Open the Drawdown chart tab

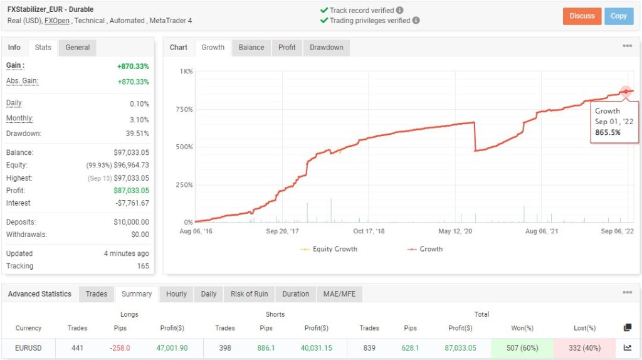tap(326, 48)
